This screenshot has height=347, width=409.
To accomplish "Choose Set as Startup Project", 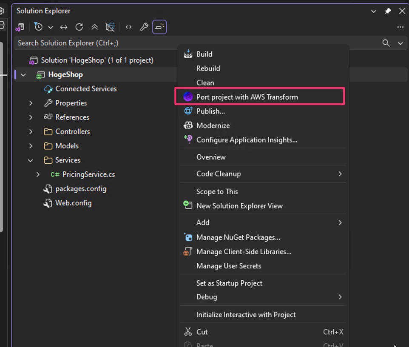I will (x=263, y=283).
